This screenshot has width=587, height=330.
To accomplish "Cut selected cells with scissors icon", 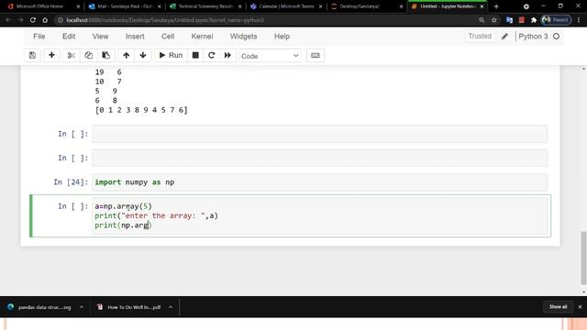I will click(72, 55).
